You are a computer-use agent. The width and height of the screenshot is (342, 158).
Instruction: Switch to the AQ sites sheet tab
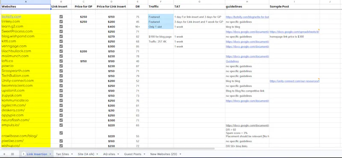click(x=109, y=154)
